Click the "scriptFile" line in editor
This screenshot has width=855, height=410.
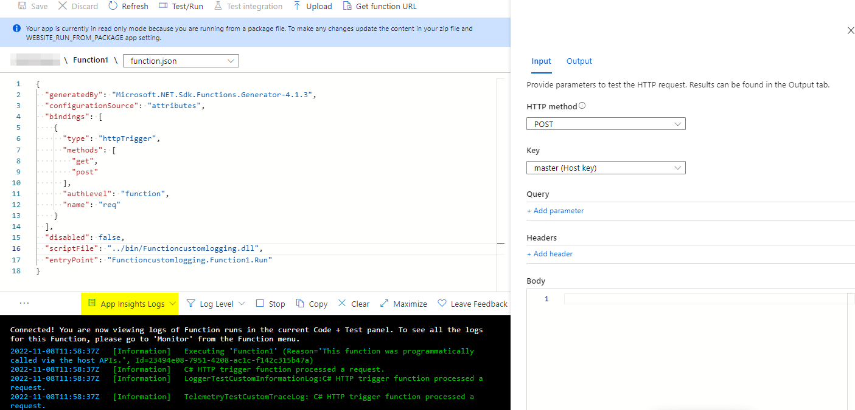(x=154, y=248)
